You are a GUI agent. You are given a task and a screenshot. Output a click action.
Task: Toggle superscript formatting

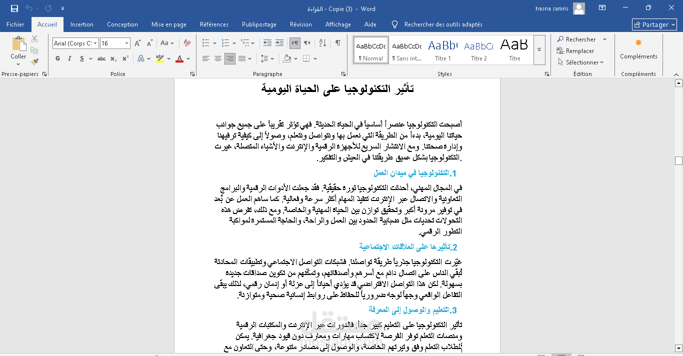[125, 58]
